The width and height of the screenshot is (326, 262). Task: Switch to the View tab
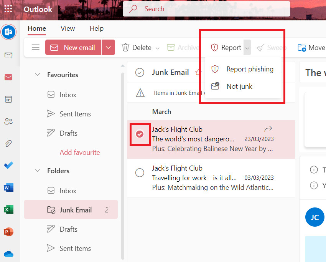(68, 28)
